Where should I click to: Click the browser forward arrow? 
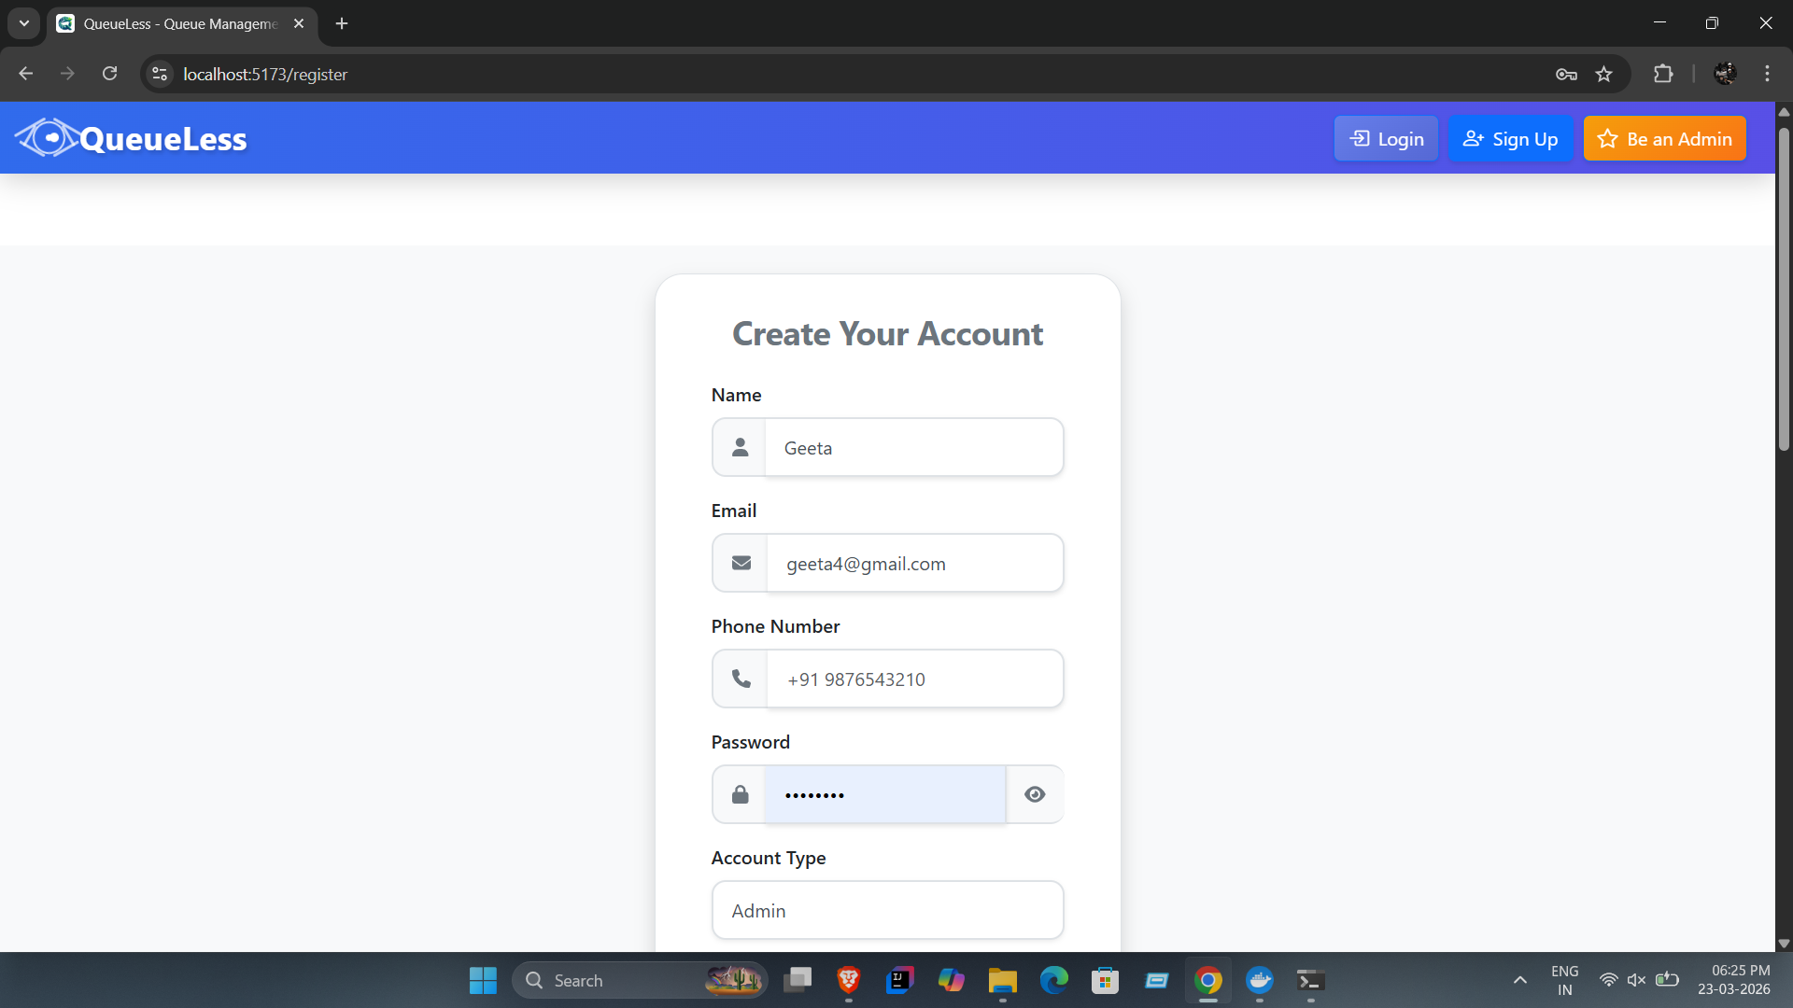point(67,74)
